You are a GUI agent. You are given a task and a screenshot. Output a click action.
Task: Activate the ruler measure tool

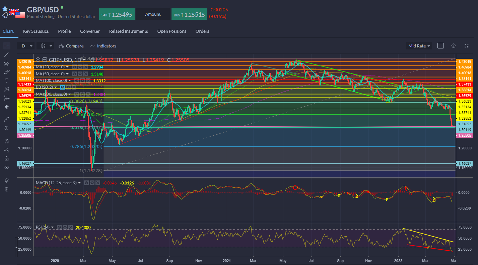(x=6, y=119)
